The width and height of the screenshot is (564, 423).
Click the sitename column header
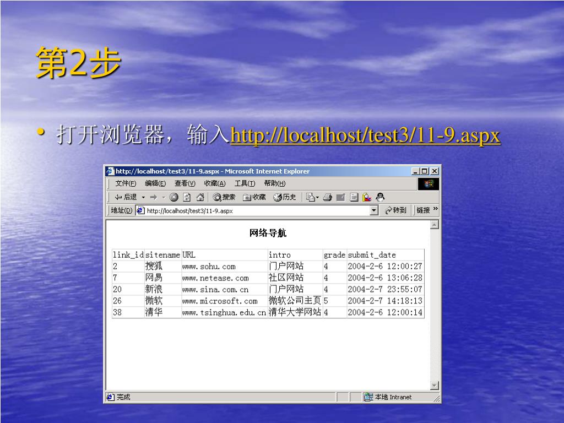pyautogui.click(x=162, y=255)
